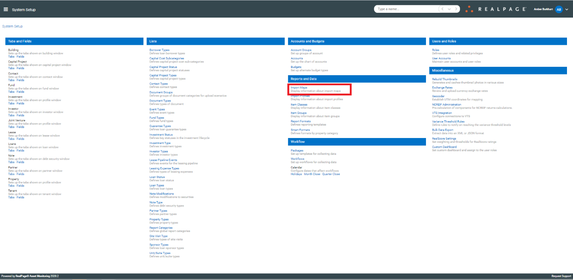
Task: Open the Quarter Close calendar link
Action: coord(331,174)
